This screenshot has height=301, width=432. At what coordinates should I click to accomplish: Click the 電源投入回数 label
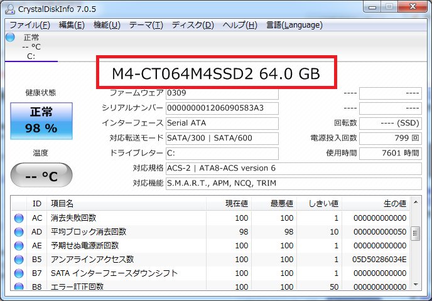click(x=333, y=138)
